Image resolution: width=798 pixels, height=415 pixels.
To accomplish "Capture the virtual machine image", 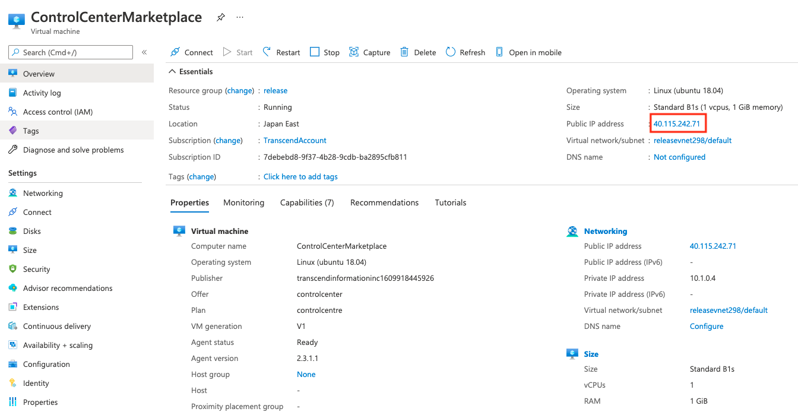I will click(x=369, y=52).
